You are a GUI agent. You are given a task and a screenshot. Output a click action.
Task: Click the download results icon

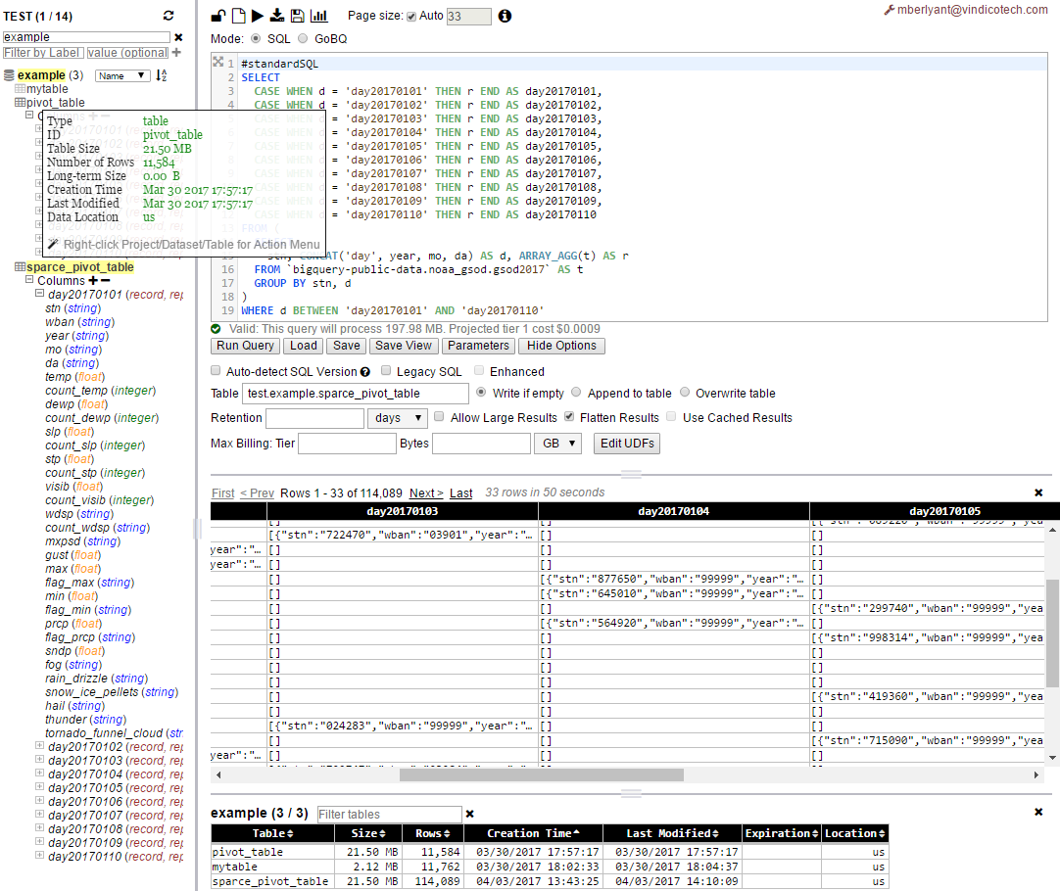[x=277, y=16]
